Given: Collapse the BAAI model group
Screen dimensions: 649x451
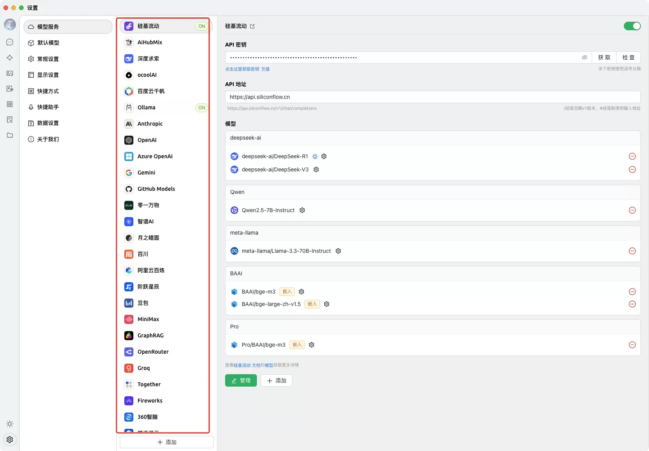Looking at the screenshot, I should click(x=433, y=274).
